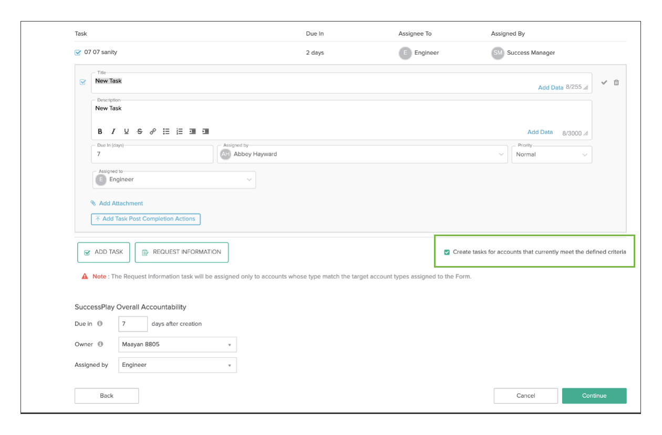Cancel the SuccessPlay setup
The height and width of the screenshot is (435, 662).
point(526,396)
